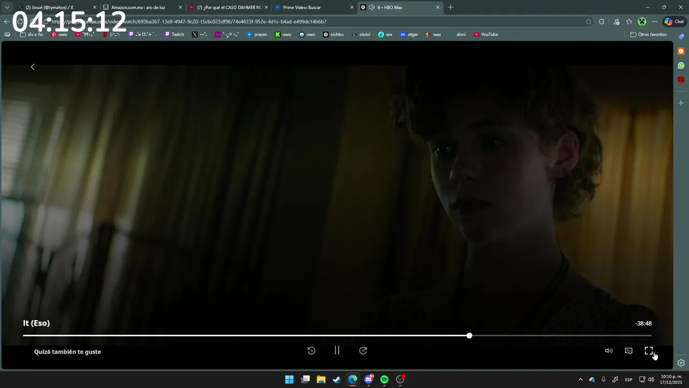Open the 'ololol' bookmark
689x388 pixels.
361,34
